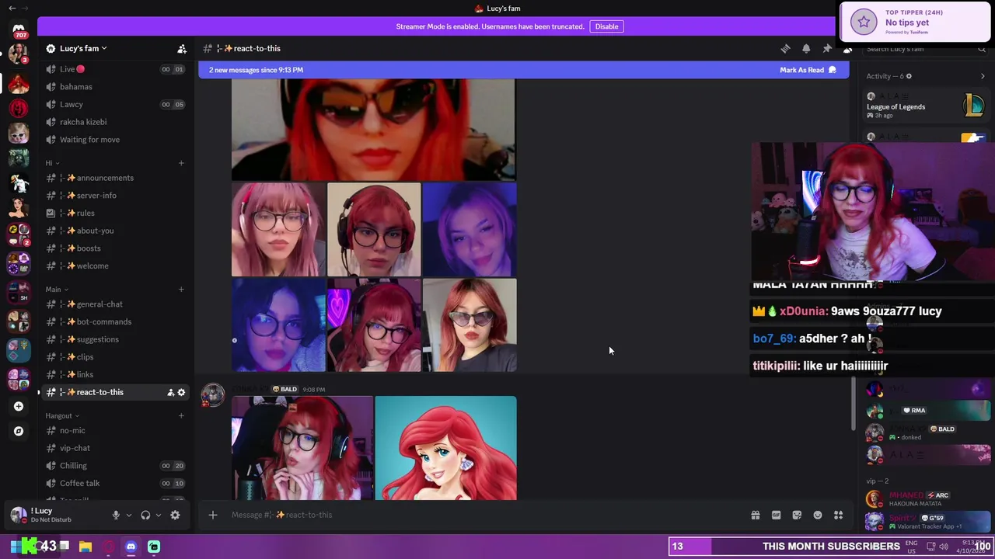Open microphone input options chevron

coord(129,515)
